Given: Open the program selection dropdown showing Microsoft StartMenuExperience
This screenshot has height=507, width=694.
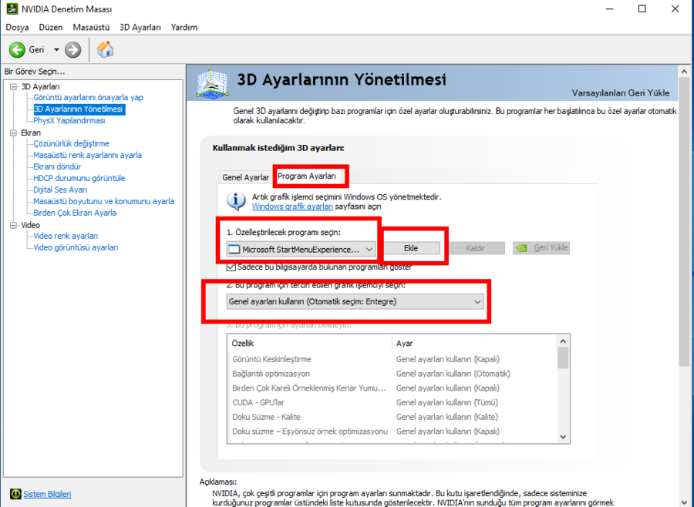Looking at the screenshot, I should 301,250.
